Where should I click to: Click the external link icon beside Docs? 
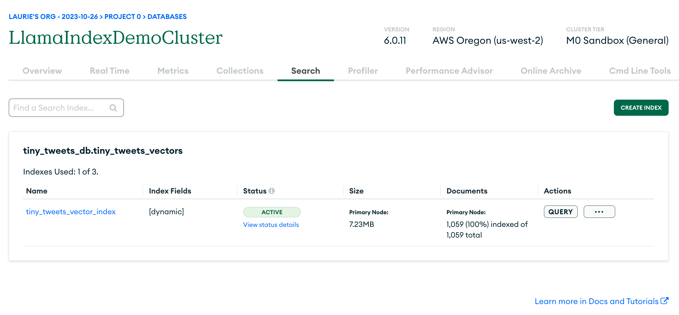(x=664, y=301)
